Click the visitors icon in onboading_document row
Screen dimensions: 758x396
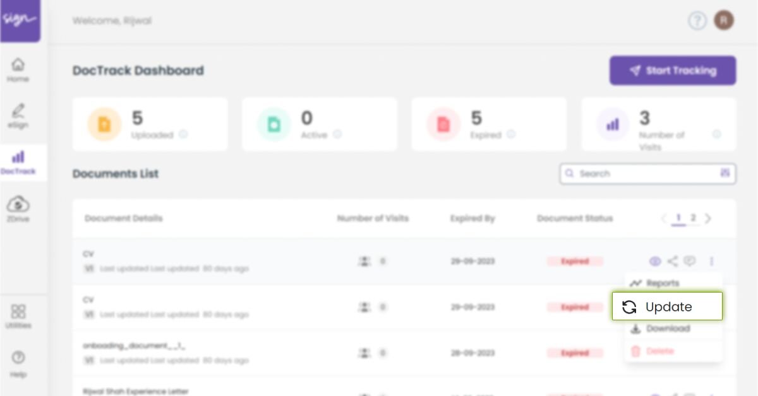point(364,353)
